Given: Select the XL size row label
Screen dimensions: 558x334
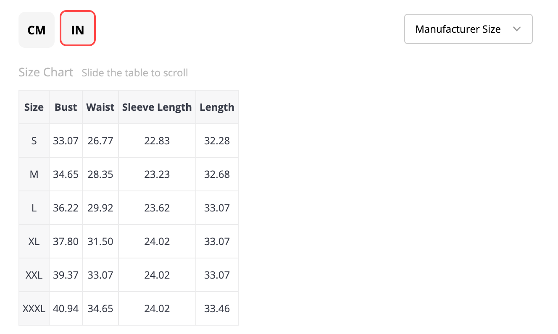Looking at the screenshot, I should [x=34, y=241].
